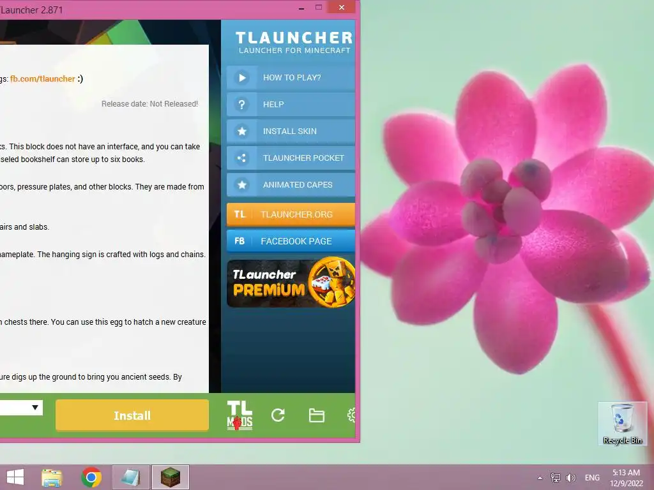Open the HOW TO PLAY? guide
This screenshot has width=654, height=490.
[x=291, y=77]
